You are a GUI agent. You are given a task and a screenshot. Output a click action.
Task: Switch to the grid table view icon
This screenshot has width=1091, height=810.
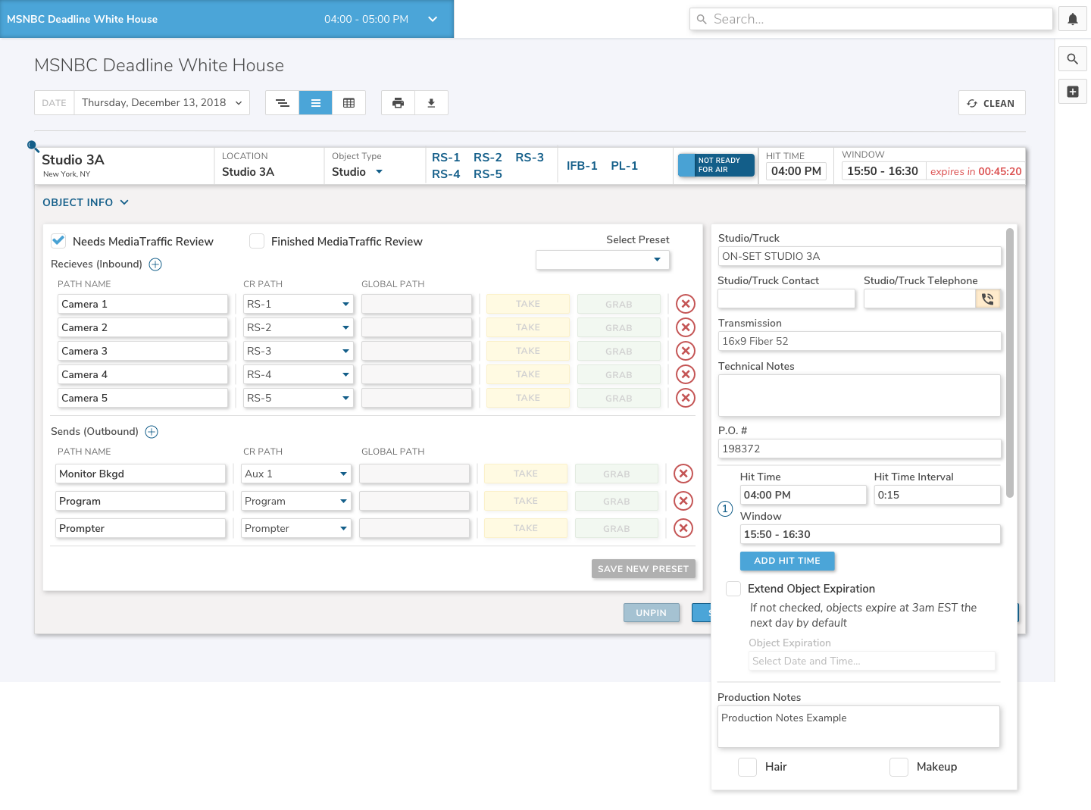pos(349,103)
